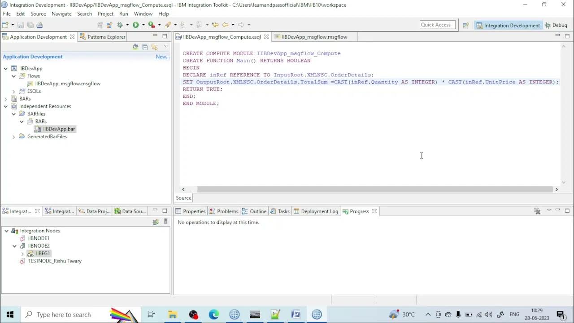The height and width of the screenshot is (323, 574).
Task: Select the IIBNODE1 integration node
Action: 35,239
